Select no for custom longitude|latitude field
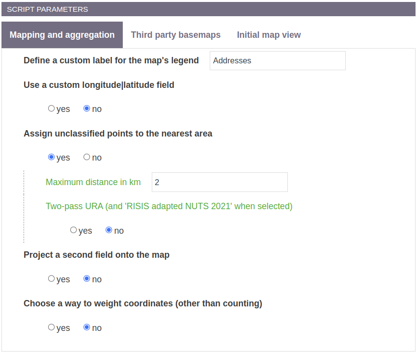Screen dimensions: 417x354 click(x=87, y=109)
